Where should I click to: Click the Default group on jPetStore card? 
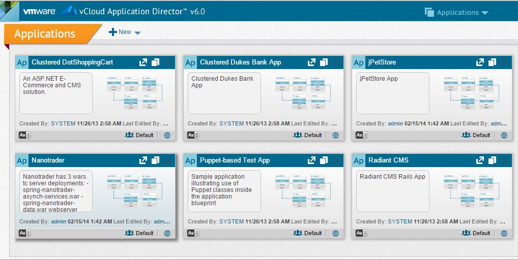(476, 135)
